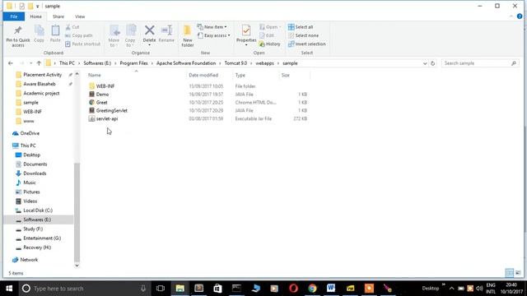This screenshot has height=296, width=527.
Task: Switch to the View tab
Action: (80, 16)
